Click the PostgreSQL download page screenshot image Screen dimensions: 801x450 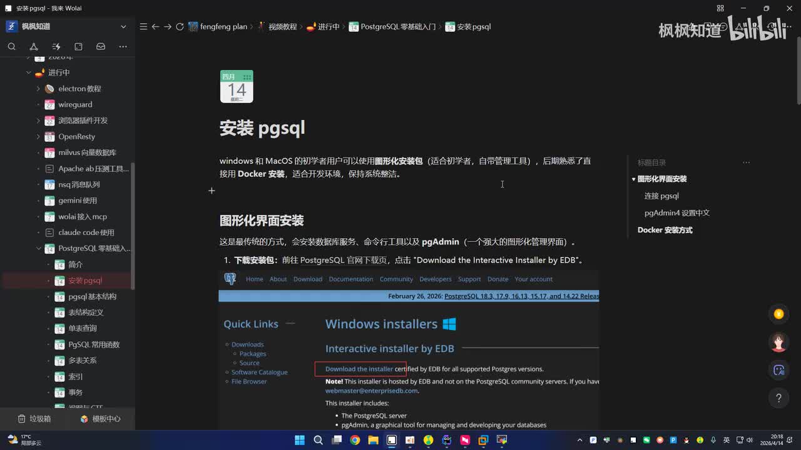(x=409, y=350)
